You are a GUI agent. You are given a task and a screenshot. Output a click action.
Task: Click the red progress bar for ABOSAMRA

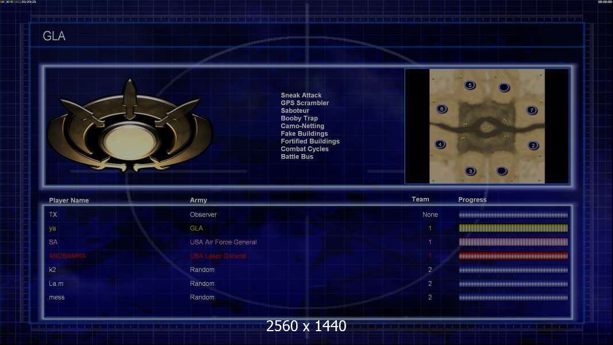click(513, 256)
